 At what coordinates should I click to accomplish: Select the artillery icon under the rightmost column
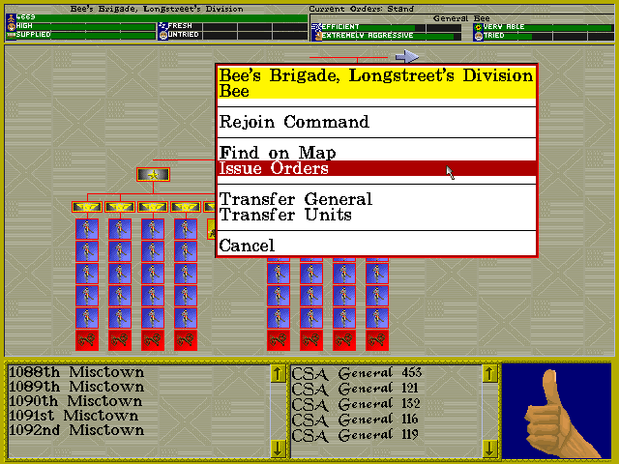point(377,340)
